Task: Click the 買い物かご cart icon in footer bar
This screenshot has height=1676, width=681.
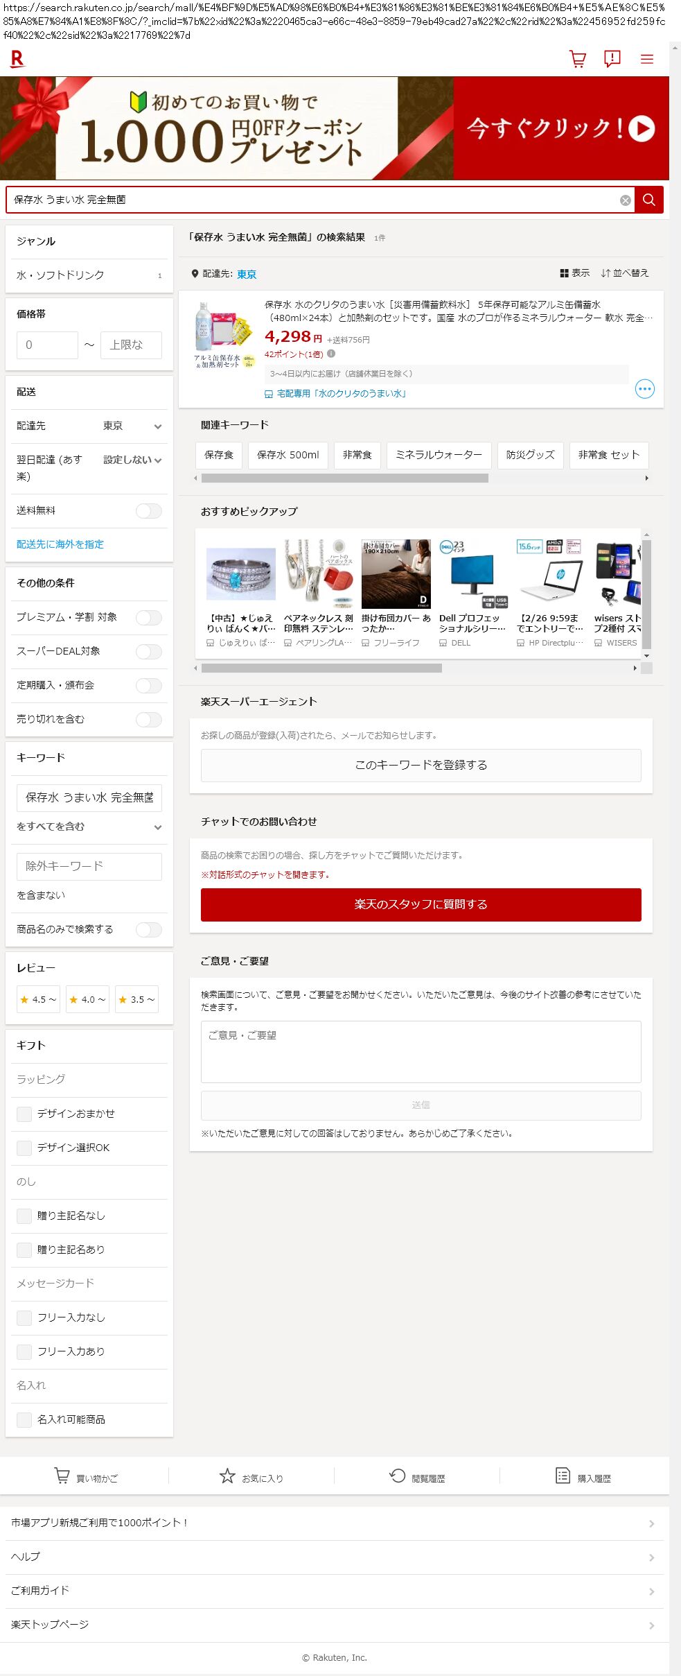Action: point(62,1475)
